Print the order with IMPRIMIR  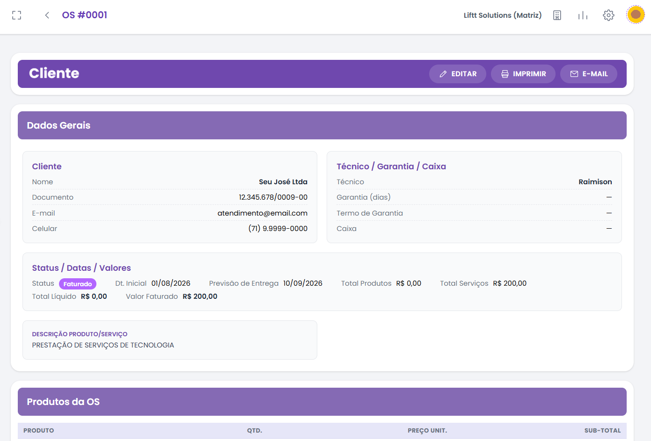coord(523,74)
